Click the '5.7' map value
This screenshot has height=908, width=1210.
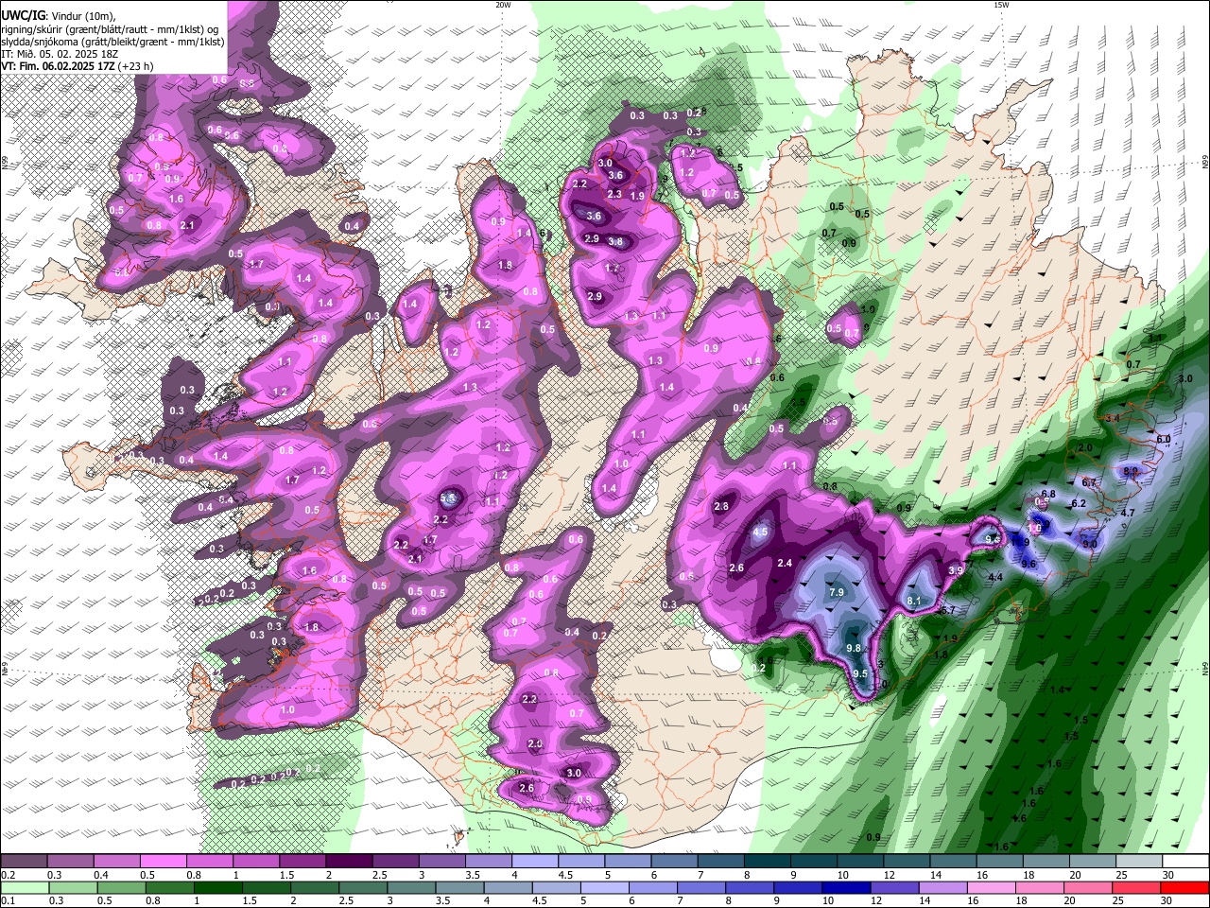pyautogui.click(x=948, y=611)
